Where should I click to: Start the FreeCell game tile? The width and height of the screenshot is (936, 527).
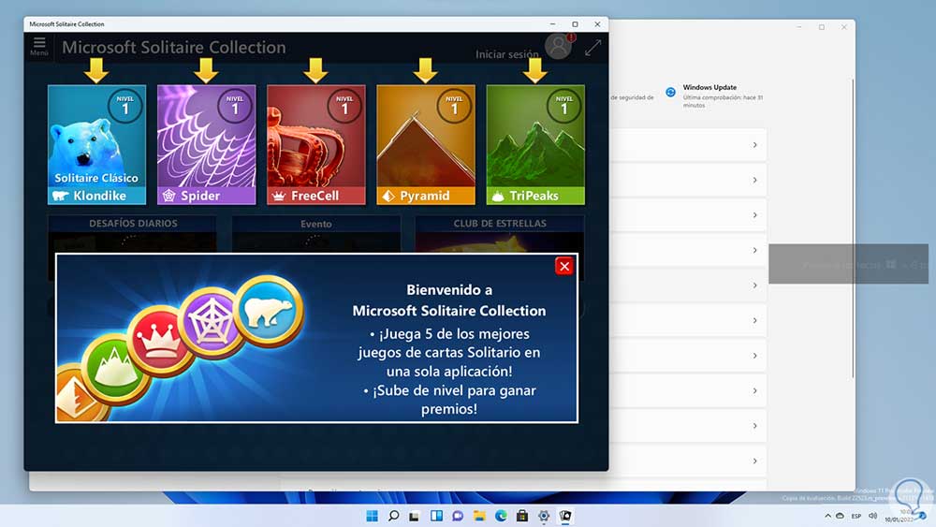pos(315,144)
